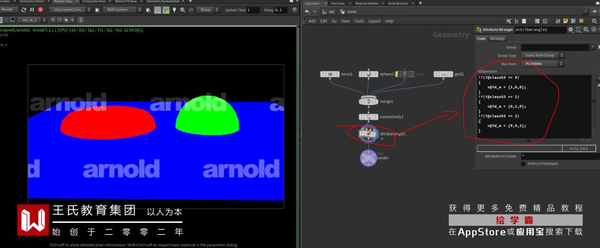Switch to Animation Editor tab
This screenshot has width=600, height=248.
click(32, 2)
